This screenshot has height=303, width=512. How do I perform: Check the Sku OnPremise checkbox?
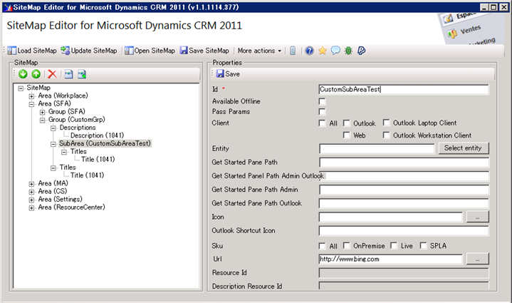coord(347,246)
